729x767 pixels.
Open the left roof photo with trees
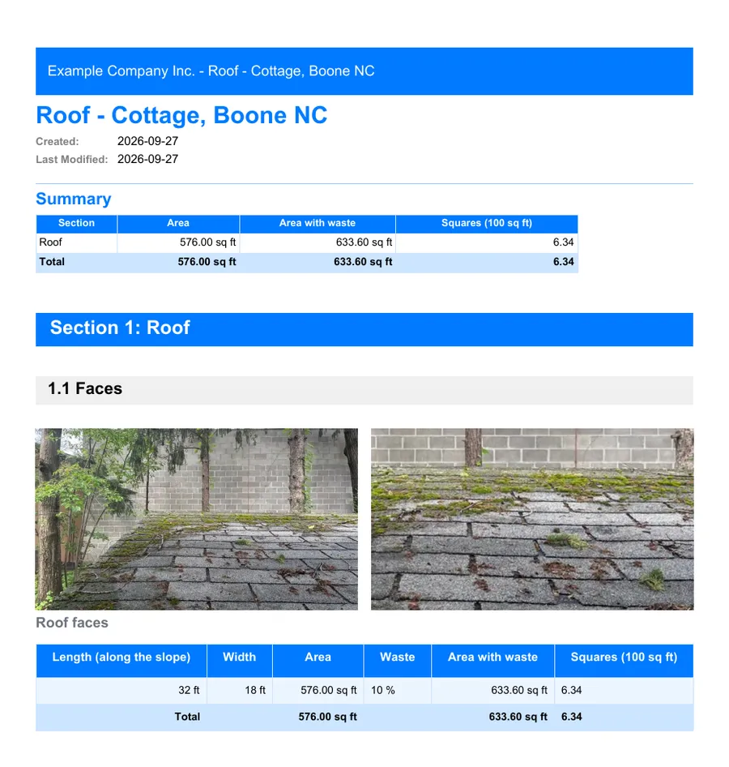coord(196,519)
